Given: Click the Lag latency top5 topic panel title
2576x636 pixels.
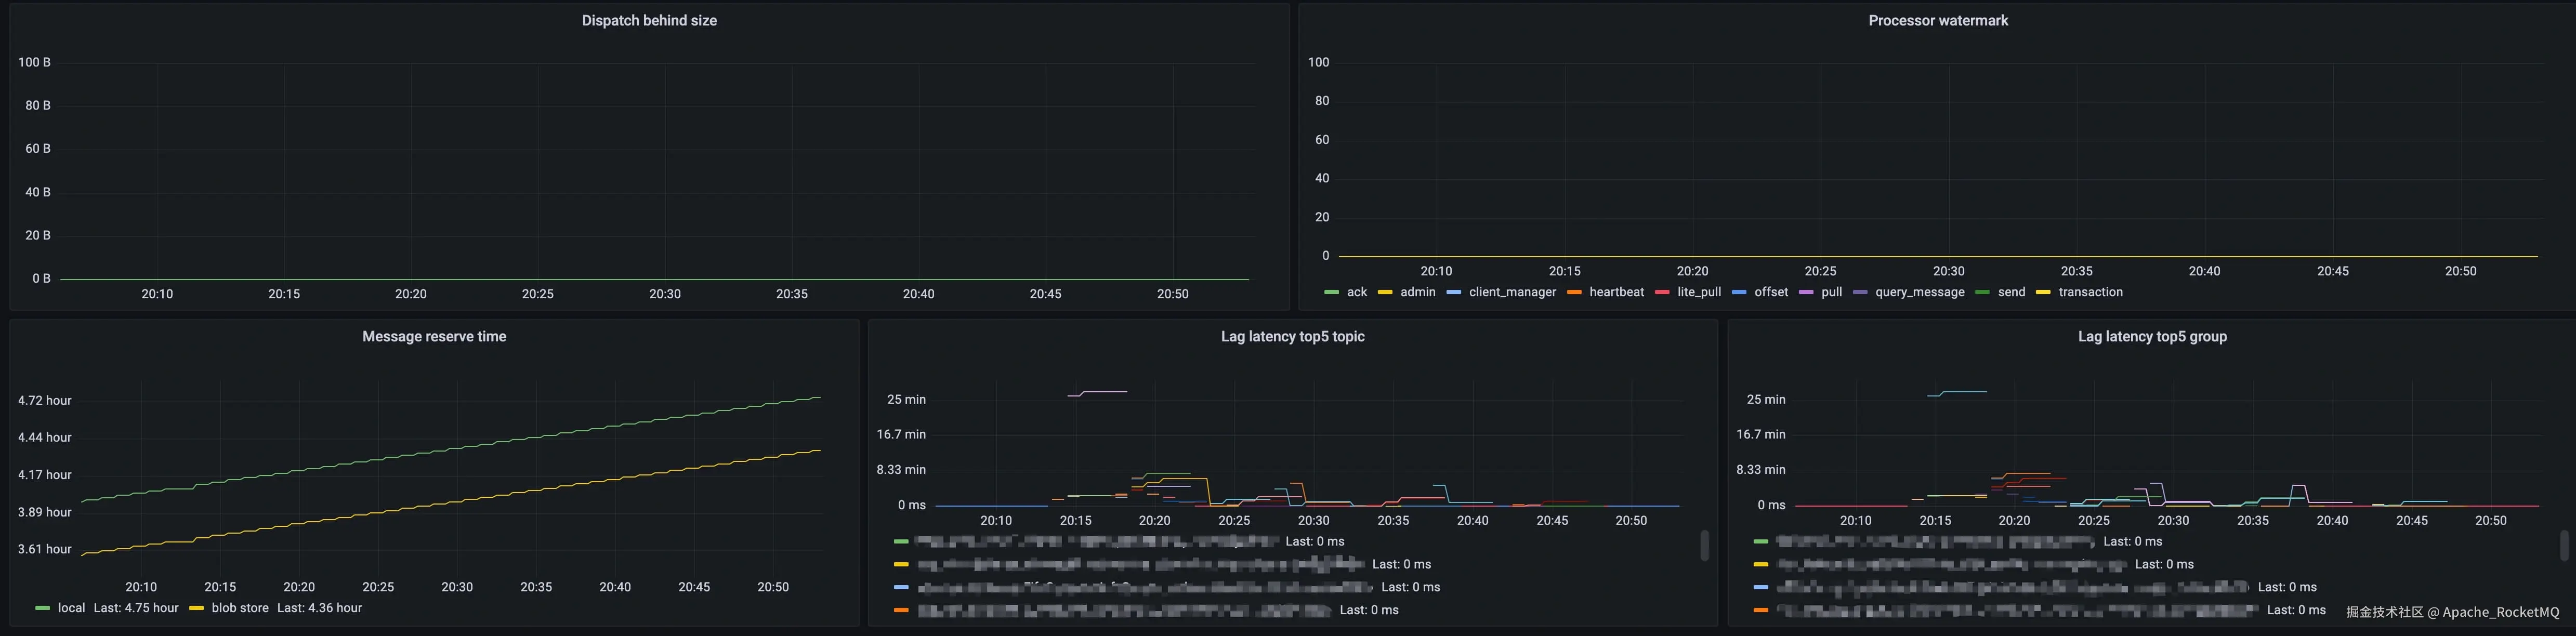Looking at the screenshot, I should (1292, 336).
